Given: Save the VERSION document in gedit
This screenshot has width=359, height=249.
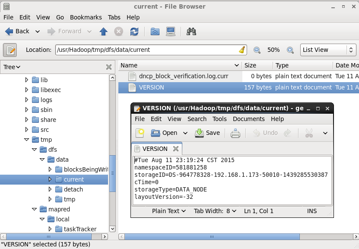Looking at the screenshot, I should click(x=207, y=133).
